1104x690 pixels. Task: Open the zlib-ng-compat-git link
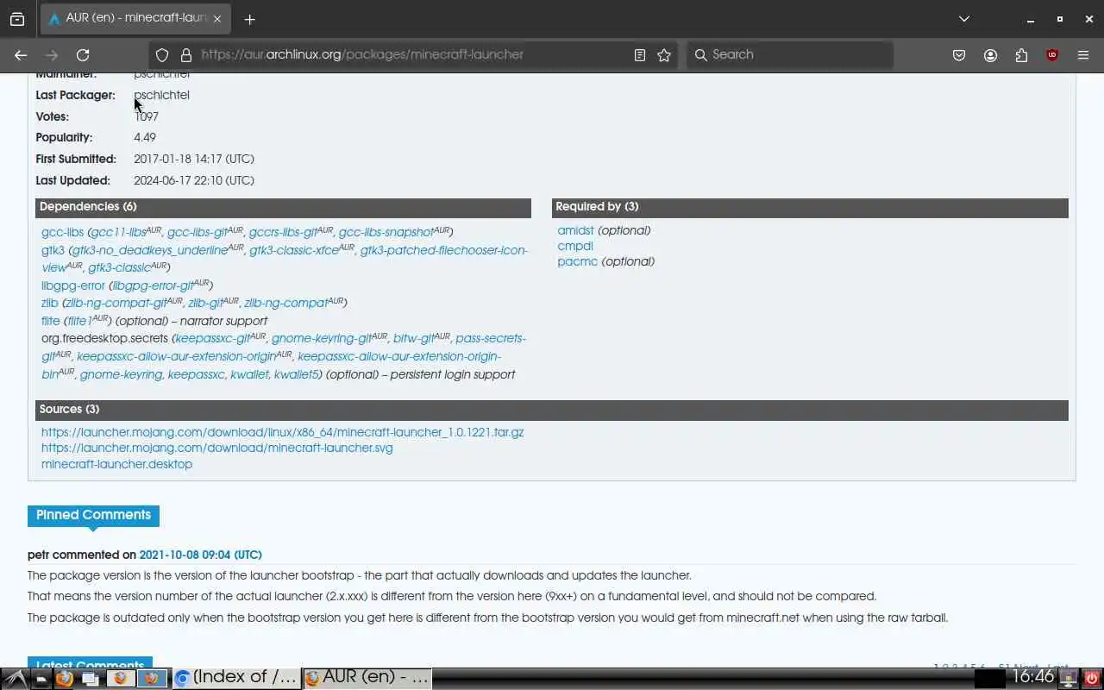pyautogui.click(x=116, y=303)
